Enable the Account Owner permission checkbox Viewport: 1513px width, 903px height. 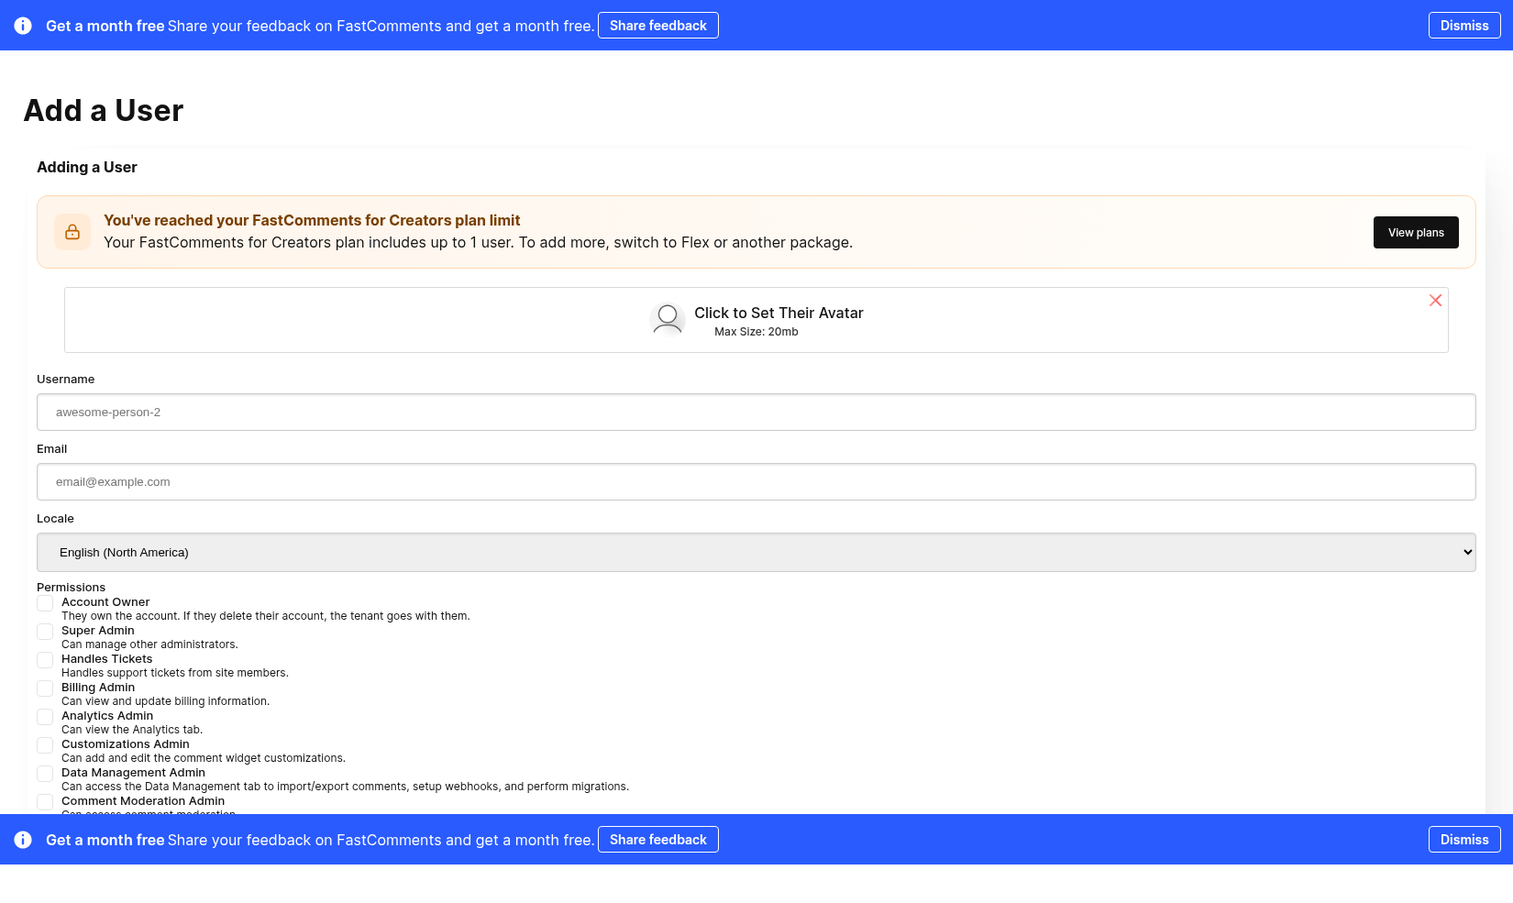[x=45, y=603]
